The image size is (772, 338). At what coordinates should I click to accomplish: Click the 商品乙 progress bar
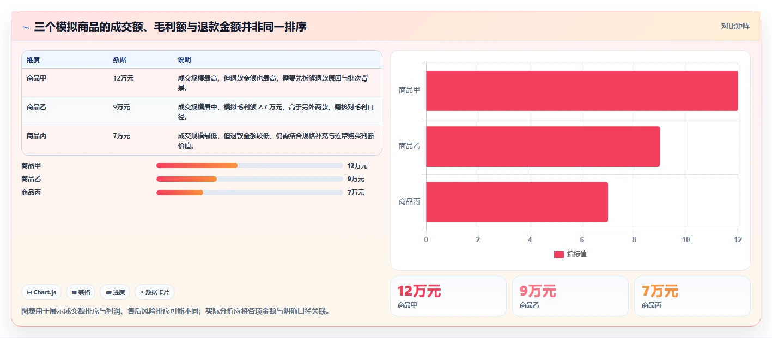250,179
